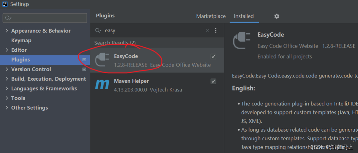Click the EasyCode title in details pane

pyautogui.click(x=271, y=35)
